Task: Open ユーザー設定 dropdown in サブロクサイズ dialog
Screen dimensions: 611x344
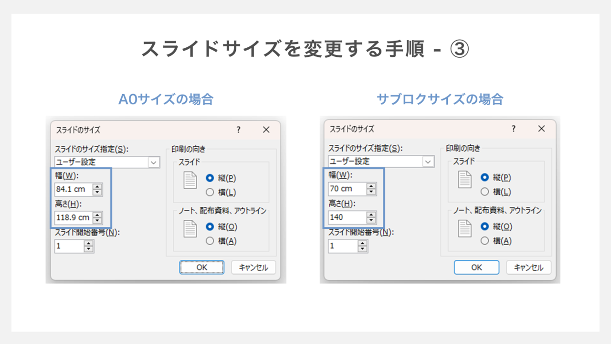Action: (x=428, y=161)
